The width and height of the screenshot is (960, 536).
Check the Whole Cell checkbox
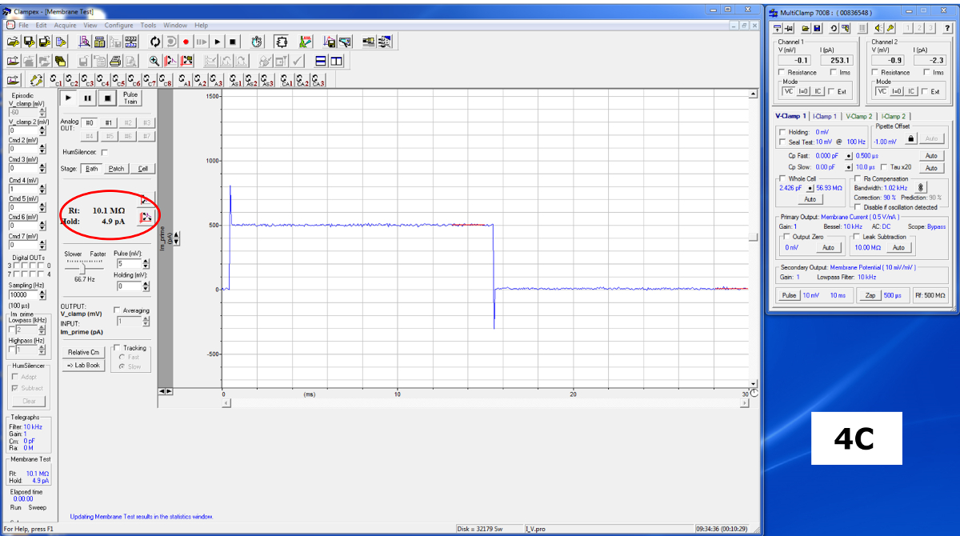[x=782, y=179]
